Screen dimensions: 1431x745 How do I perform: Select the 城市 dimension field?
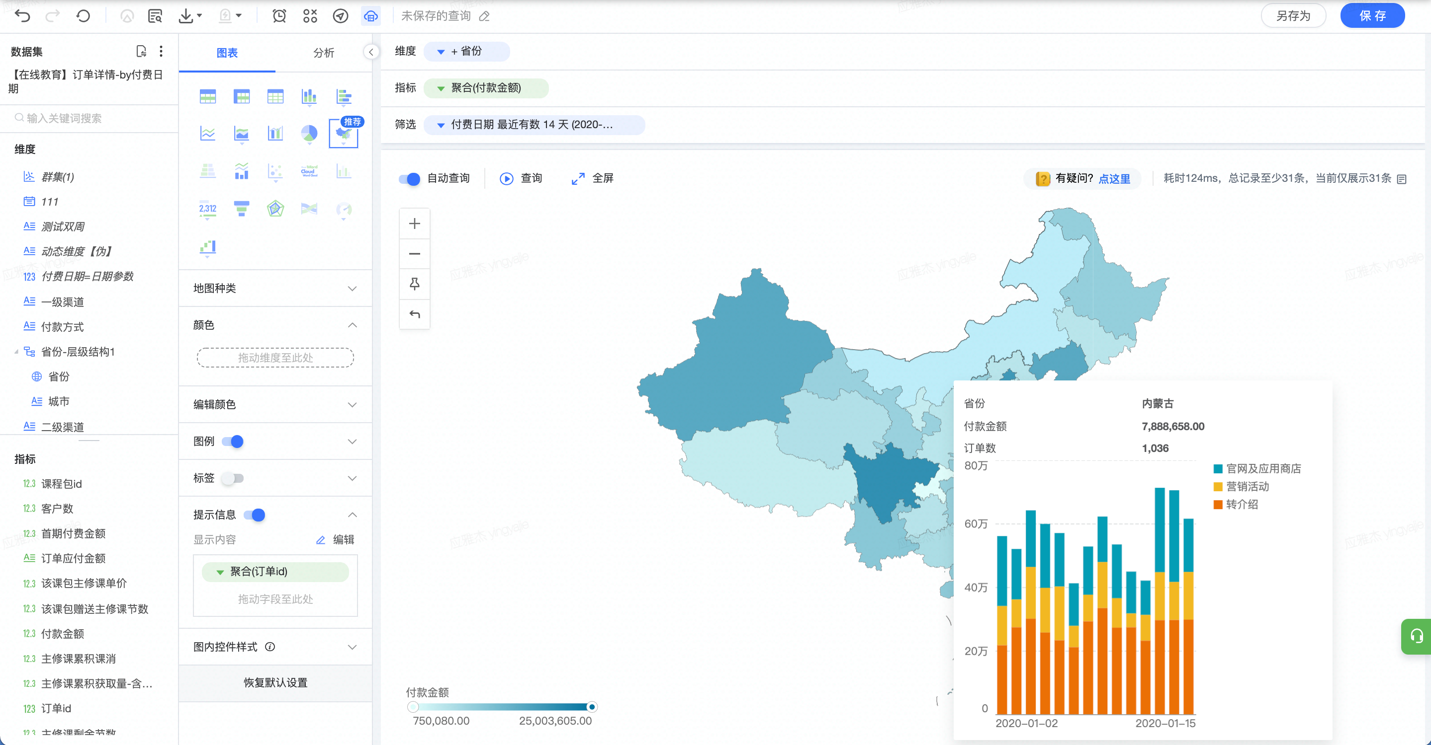[x=58, y=401]
